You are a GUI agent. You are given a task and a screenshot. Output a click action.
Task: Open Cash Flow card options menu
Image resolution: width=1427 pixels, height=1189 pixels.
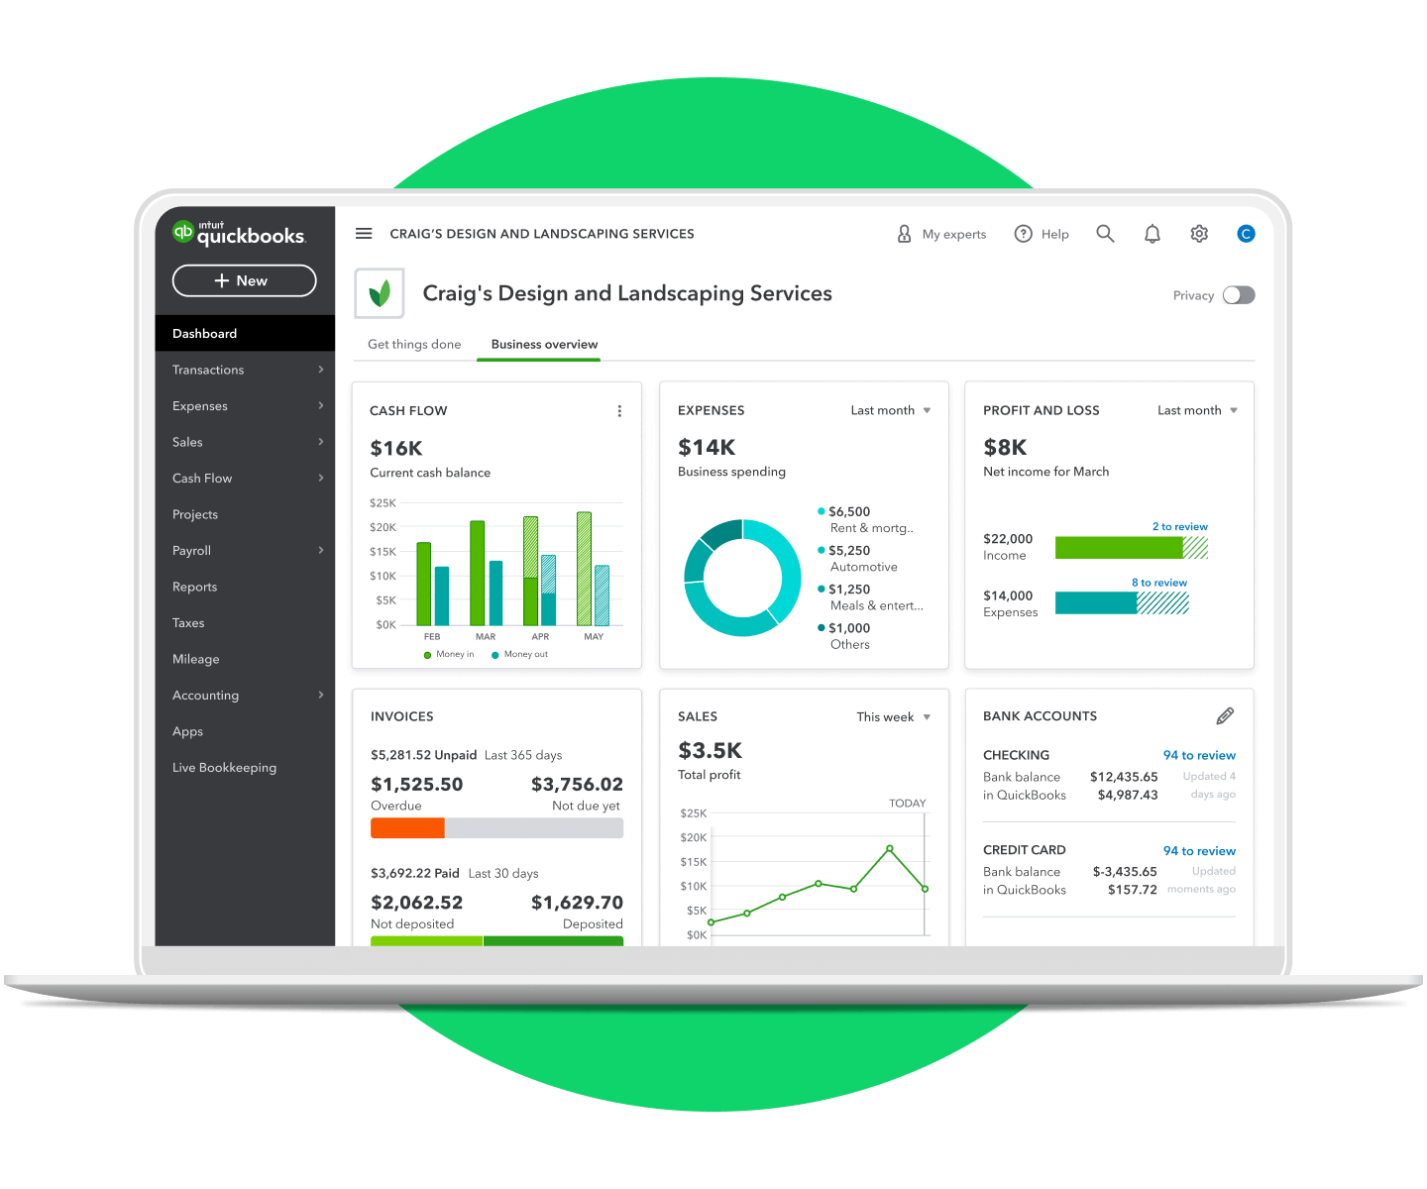619,411
